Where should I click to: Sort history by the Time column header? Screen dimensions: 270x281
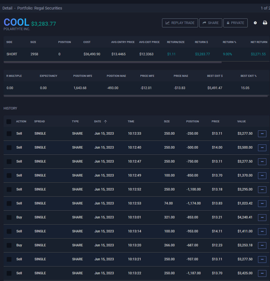[x=131, y=122]
